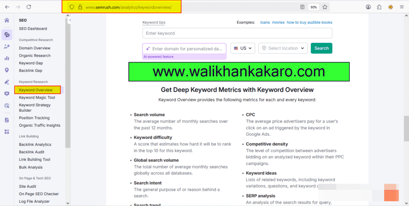This screenshot has height=206, width=409.
Task: Click the Keyword tips link
Action: (x=154, y=22)
